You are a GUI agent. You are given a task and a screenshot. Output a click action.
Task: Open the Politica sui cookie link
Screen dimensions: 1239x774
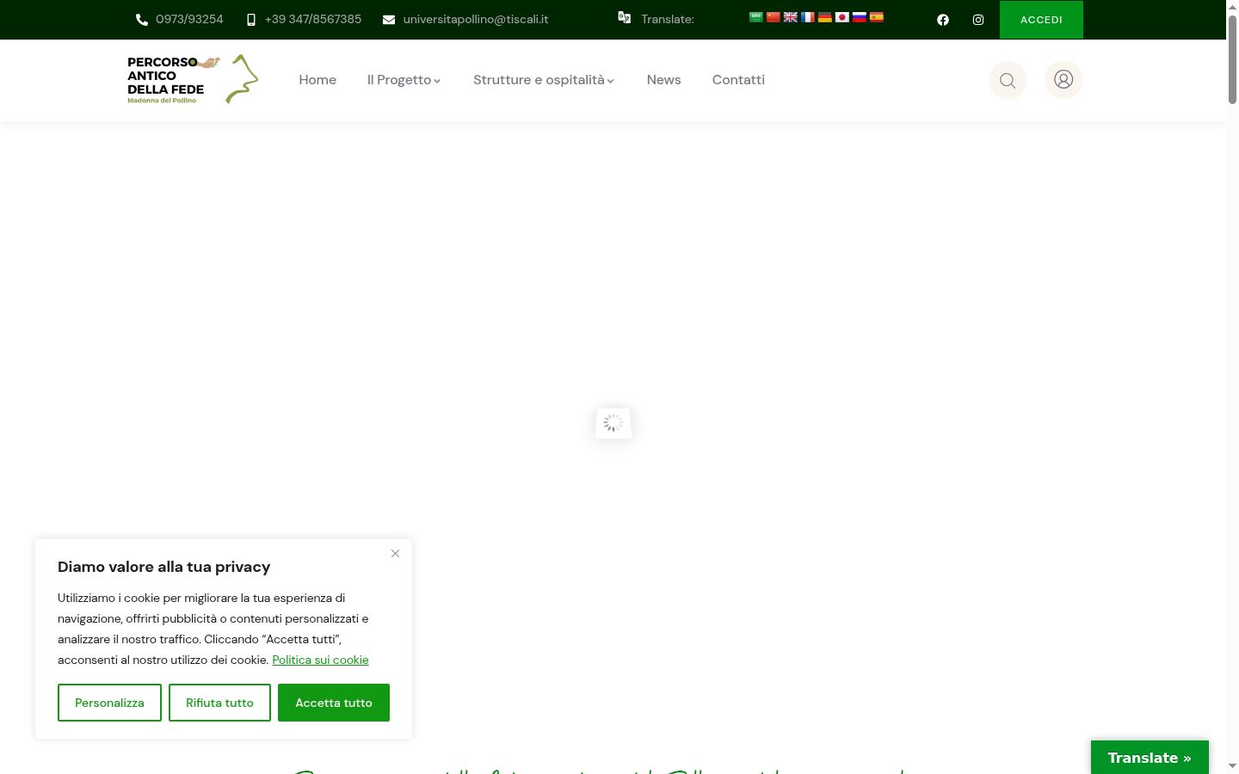click(x=320, y=660)
